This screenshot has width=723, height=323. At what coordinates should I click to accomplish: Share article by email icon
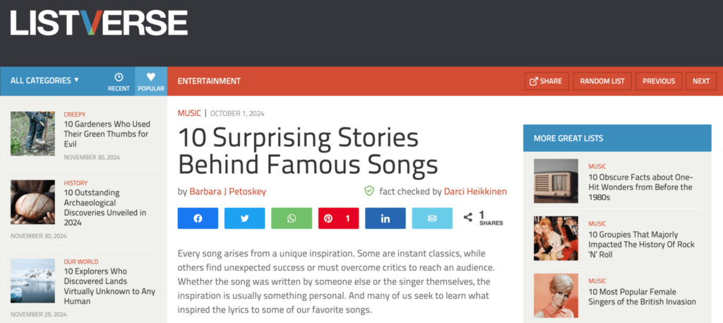click(432, 218)
